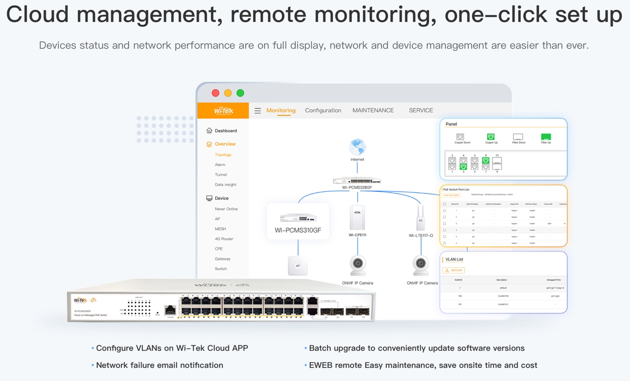Click the ADD VLAN button
This screenshot has width=630, height=381.
(454, 270)
